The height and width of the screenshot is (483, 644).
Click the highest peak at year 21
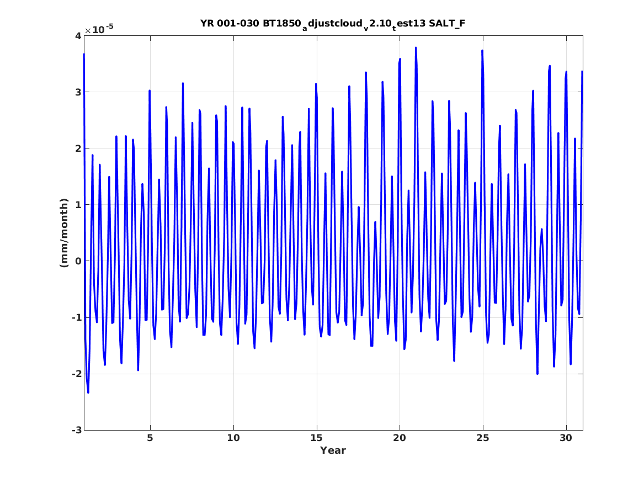pos(416,48)
